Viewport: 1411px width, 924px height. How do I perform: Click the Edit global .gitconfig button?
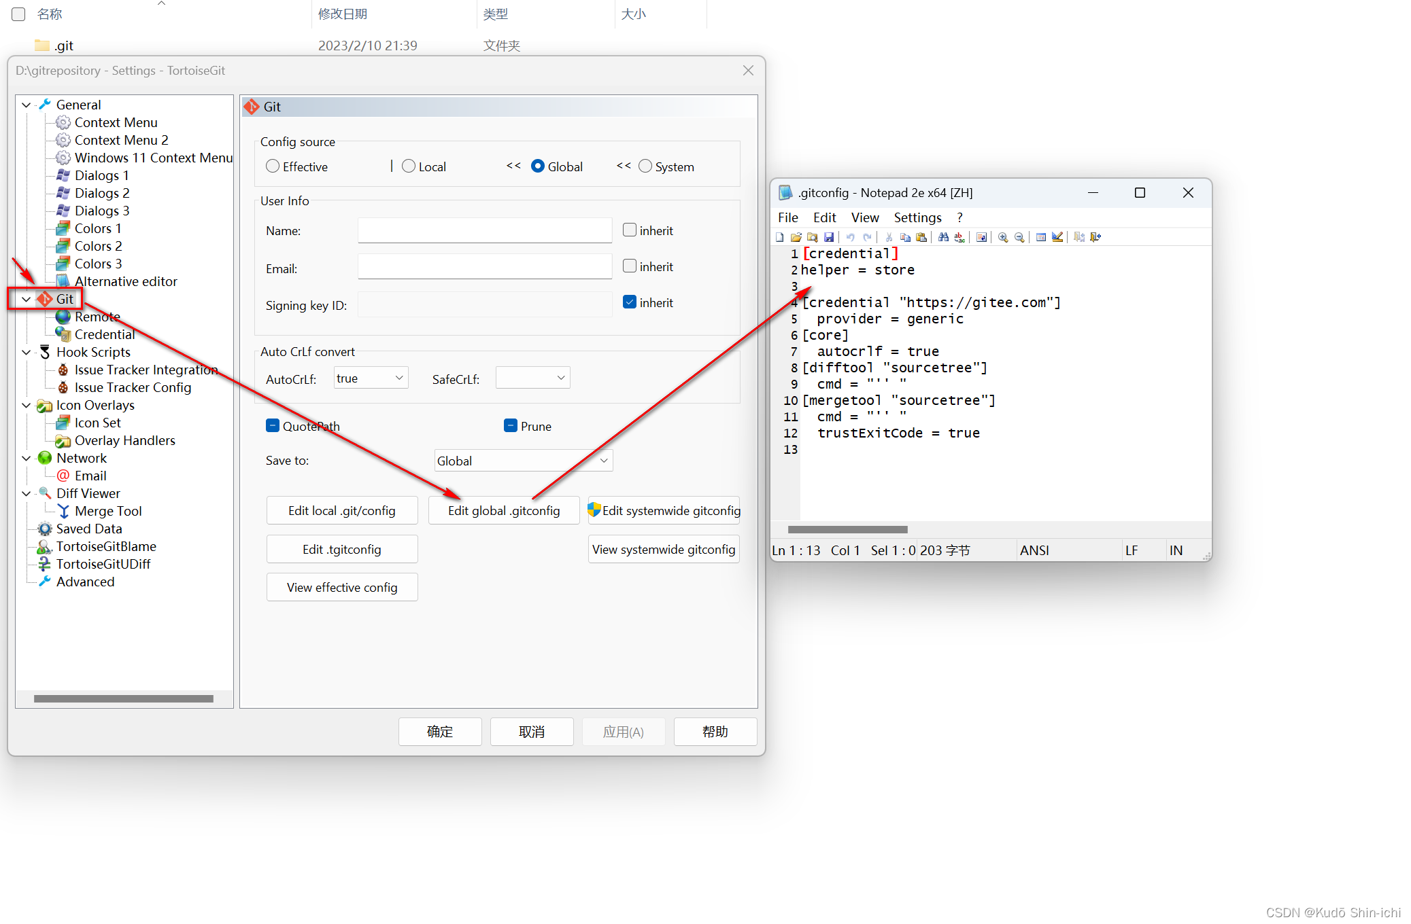click(x=504, y=510)
